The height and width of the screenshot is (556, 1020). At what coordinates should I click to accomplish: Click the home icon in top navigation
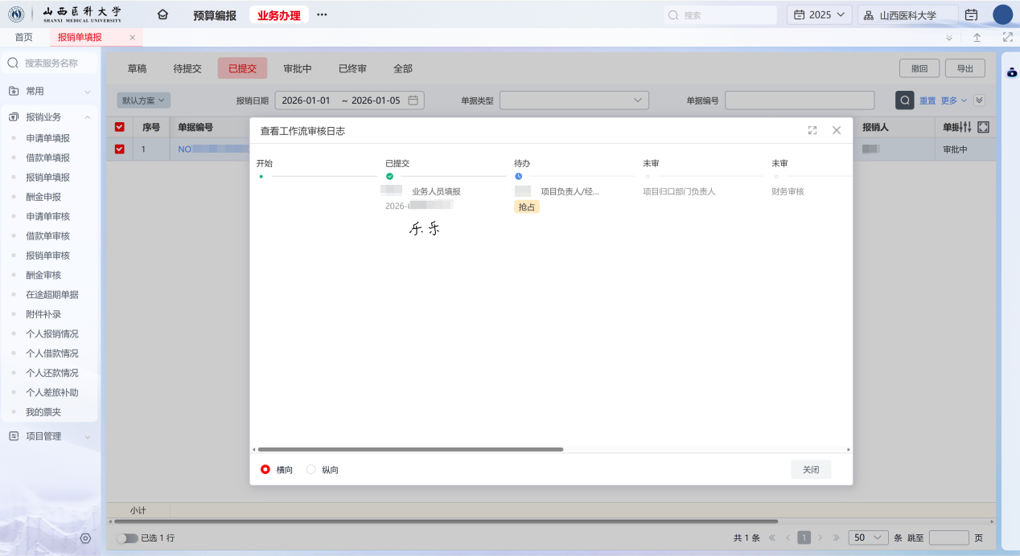(162, 14)
